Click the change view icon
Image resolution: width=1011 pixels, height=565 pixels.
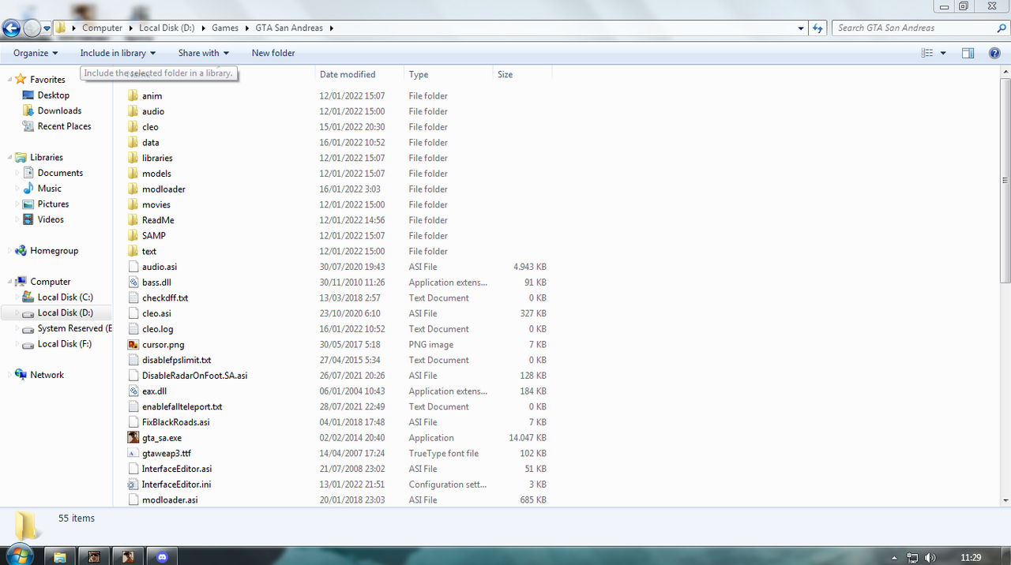pyautogui.click(x=927, y=53)
